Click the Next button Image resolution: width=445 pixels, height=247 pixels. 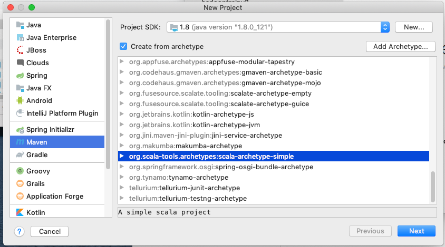417,231
